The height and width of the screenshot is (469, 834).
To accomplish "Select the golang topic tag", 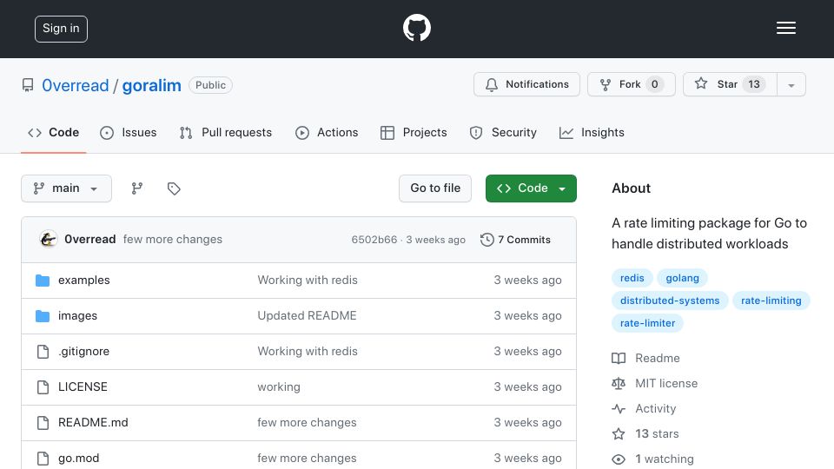I will tap(683, 278).
